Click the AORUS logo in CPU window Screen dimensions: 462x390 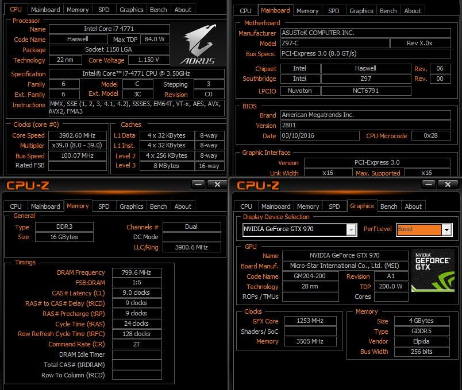click(x=198, y=44)
